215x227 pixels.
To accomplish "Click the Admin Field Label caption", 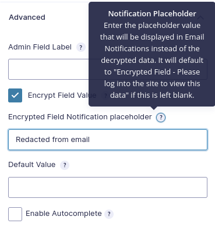I will click(x=40, y=47).
